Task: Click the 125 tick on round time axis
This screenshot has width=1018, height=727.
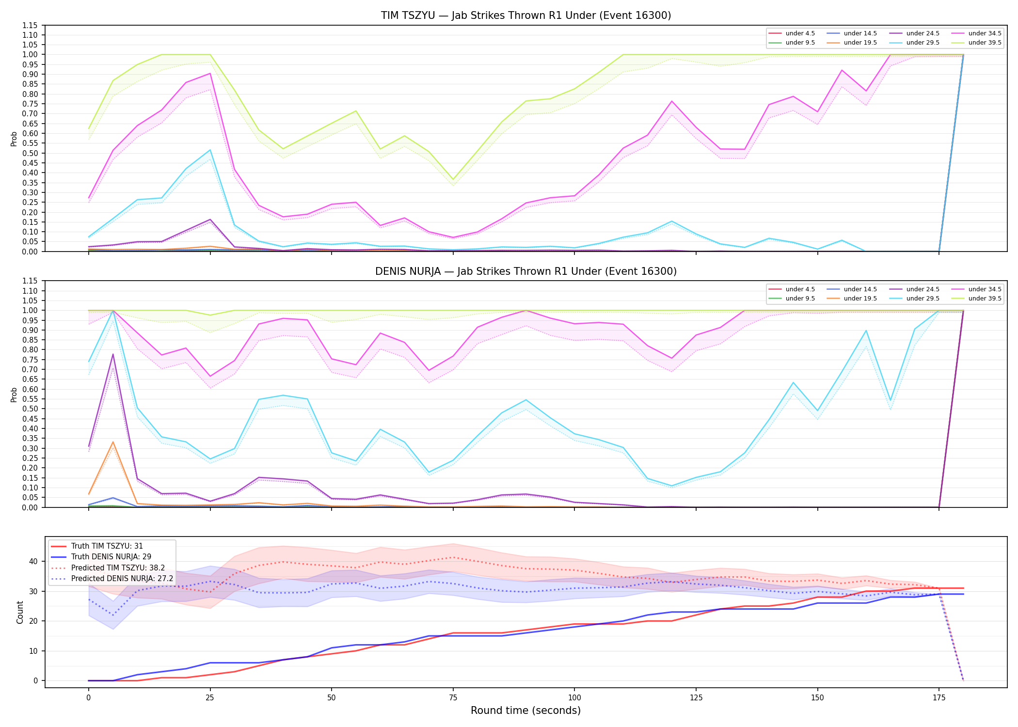Action: point(696,698)
